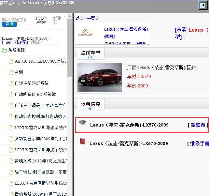Click the PC.37-30690 label

tap(41, 20)
